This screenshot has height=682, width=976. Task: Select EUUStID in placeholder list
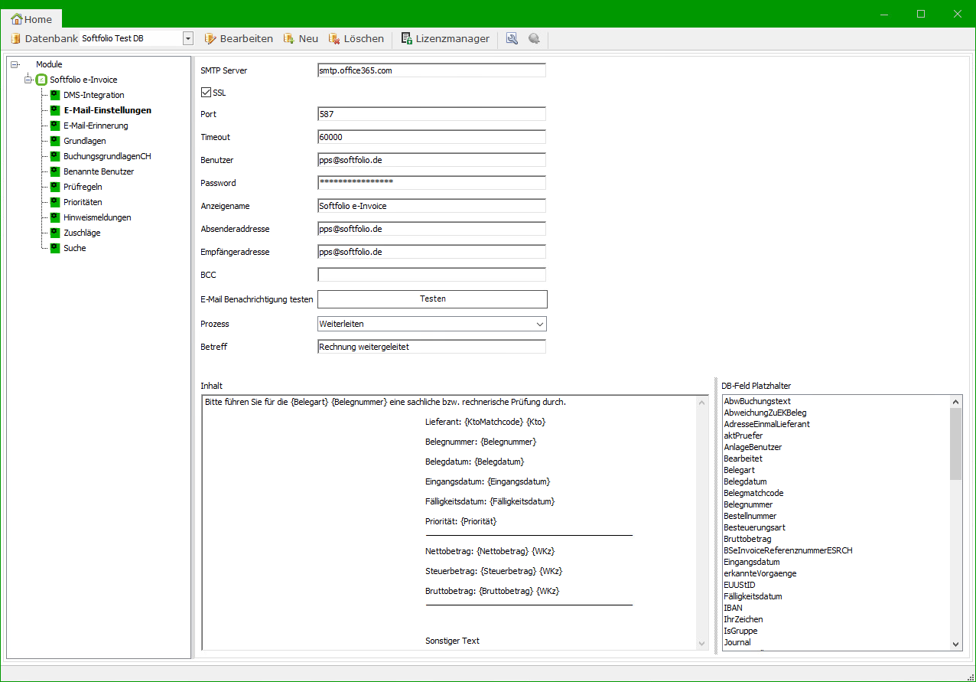click(x=739, y=585)
